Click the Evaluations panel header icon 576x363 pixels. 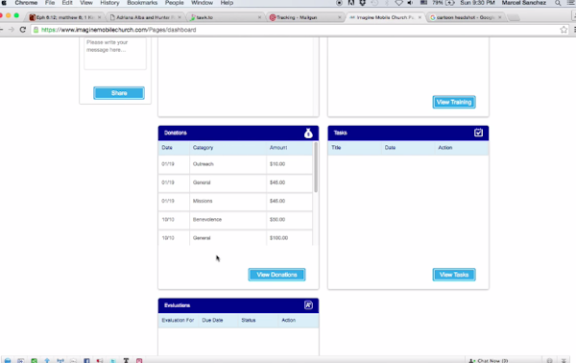308,305
